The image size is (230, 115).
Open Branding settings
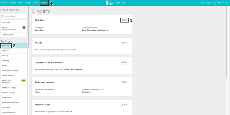click(14, 61)
